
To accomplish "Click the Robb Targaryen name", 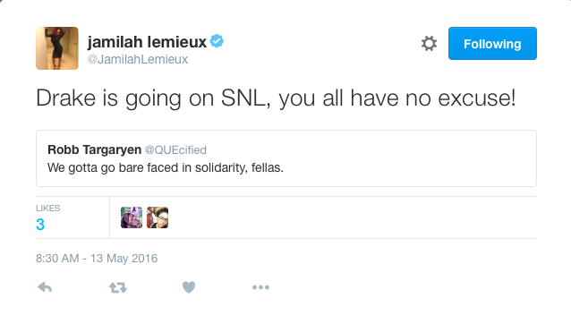I will pyautogui.click(x=94, y=149).
